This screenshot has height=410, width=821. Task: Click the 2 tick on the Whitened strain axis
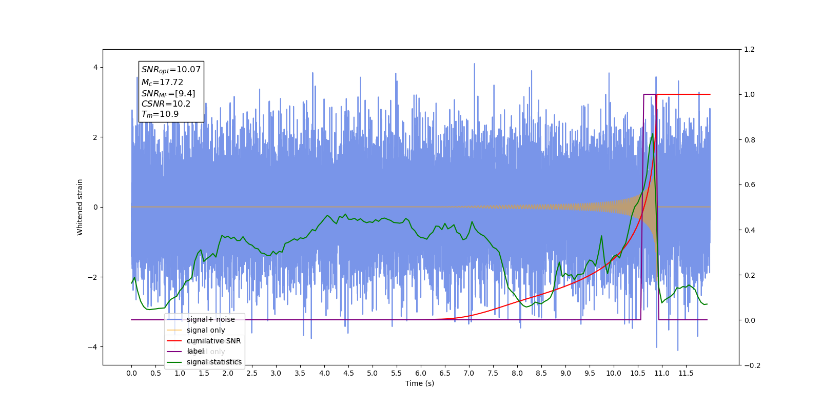pos(95,137)
